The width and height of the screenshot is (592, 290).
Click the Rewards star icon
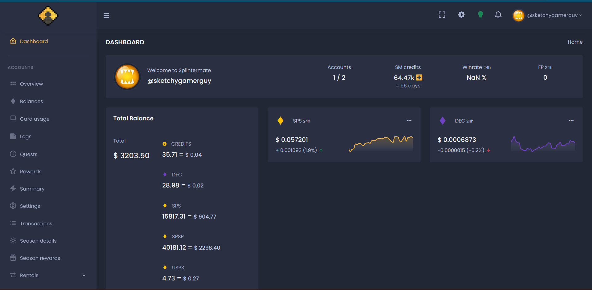pyautogui.click(x=13, y=171)
